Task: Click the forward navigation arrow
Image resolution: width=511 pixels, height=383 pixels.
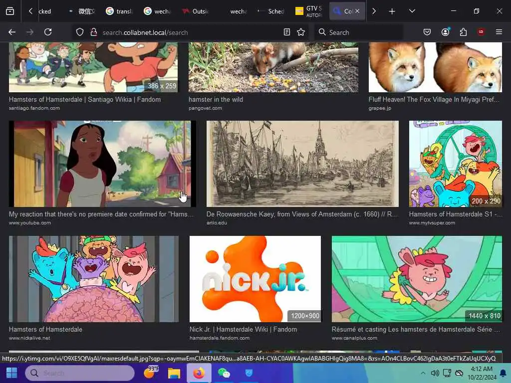Action: [x=29, y=32]
